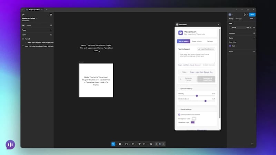Viewport: 276px width, 155px height.
Task: Open the Assets tab in left panel
Action: click(29, 25)
